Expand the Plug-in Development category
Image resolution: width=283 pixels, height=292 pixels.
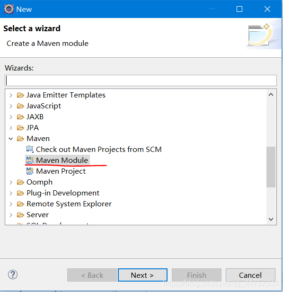(x=11, y=193)
